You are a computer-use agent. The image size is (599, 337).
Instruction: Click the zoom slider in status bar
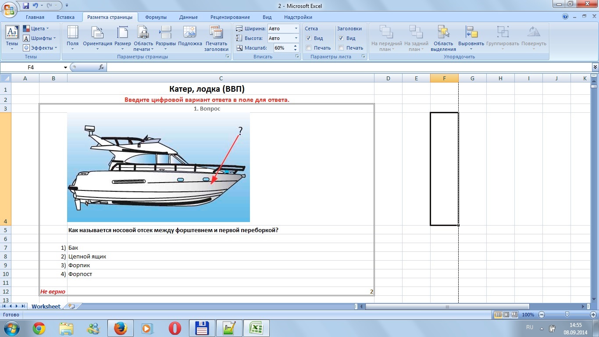pos(567,315)
